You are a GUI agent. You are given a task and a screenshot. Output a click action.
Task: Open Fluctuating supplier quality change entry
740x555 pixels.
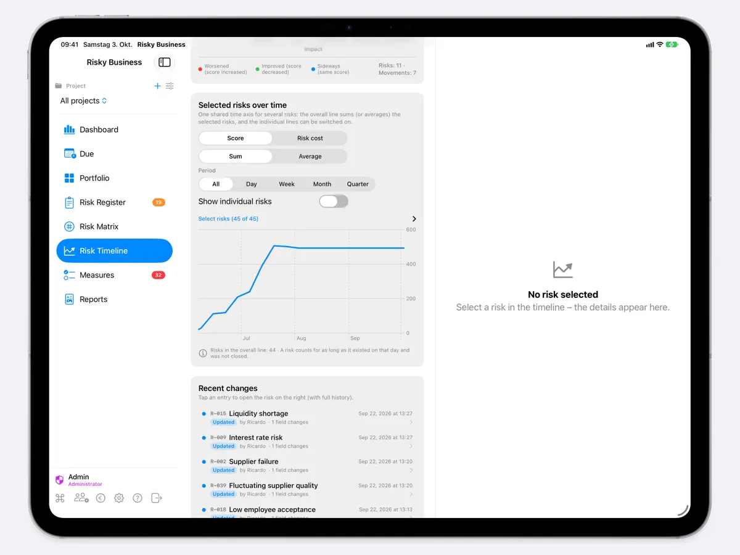click(307, 490)
